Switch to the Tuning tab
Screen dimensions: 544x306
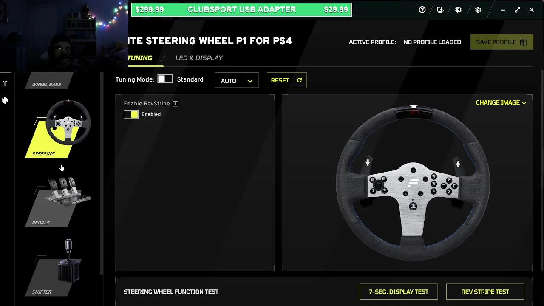point(140,58)
